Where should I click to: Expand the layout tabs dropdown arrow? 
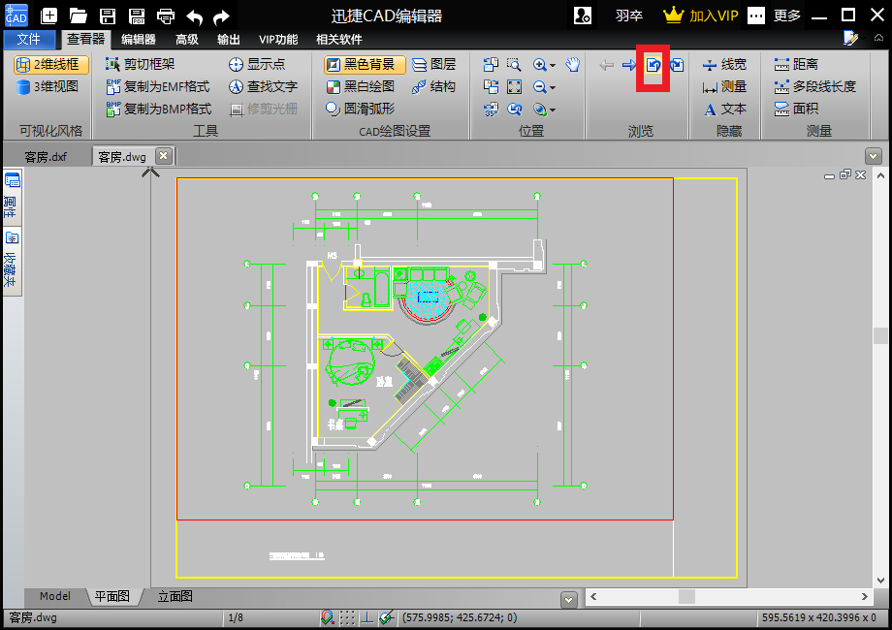[568, 599]
